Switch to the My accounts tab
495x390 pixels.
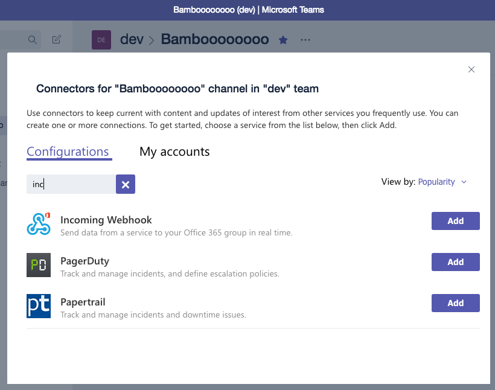(x=174, y=152)
